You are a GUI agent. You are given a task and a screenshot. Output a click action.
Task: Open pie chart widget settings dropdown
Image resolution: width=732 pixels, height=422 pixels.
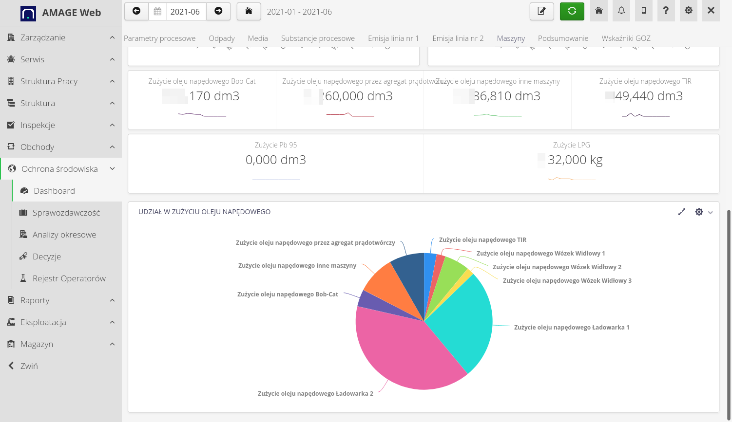point(704,212)
